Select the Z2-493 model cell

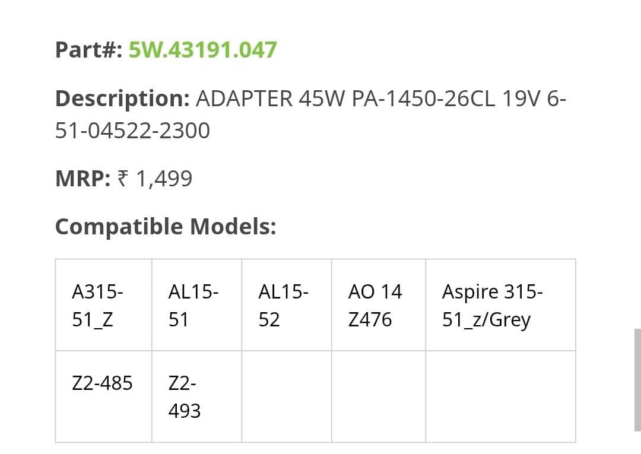[x=196, y=396]
